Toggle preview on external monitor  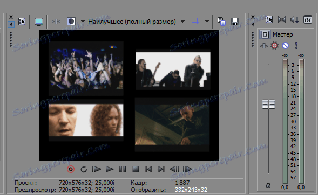click(x=38, y=22)
